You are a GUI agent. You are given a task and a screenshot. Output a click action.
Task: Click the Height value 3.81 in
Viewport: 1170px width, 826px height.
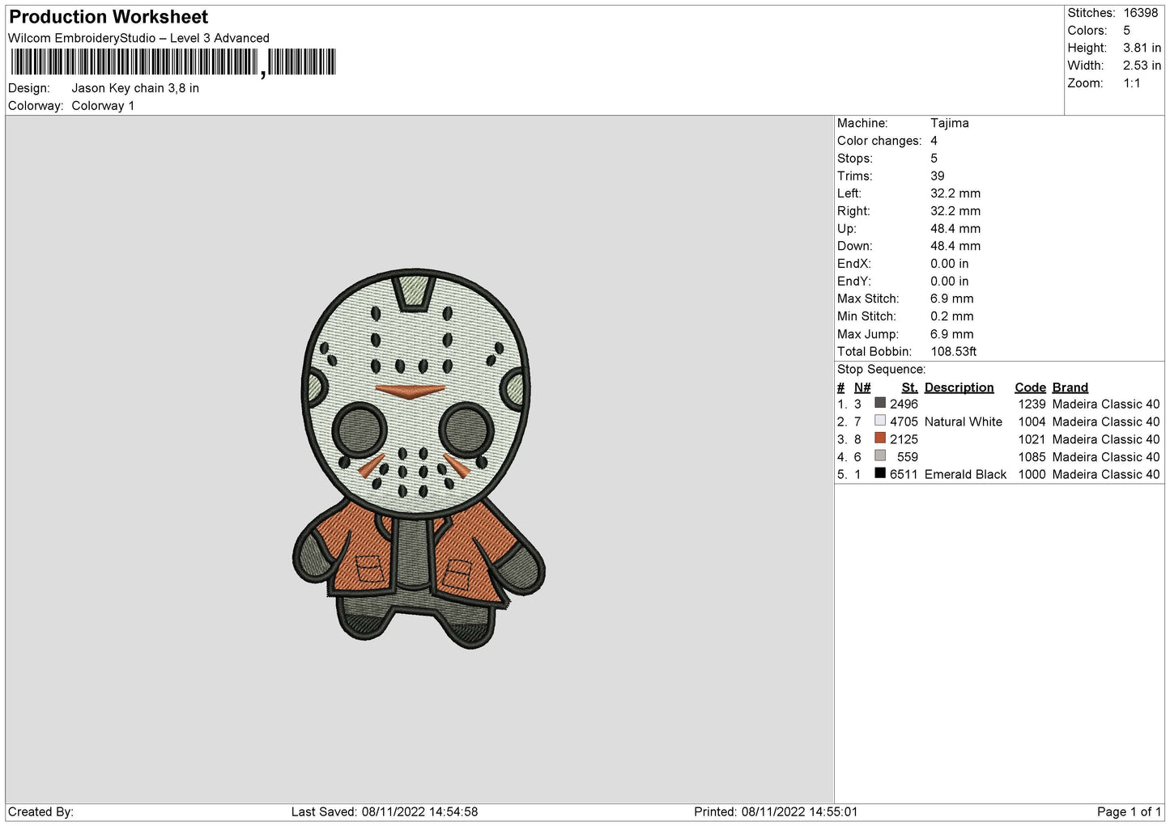pos(1142,48)
